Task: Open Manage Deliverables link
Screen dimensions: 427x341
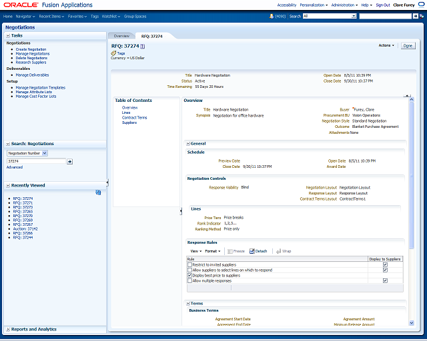Action: click(32, 75)
